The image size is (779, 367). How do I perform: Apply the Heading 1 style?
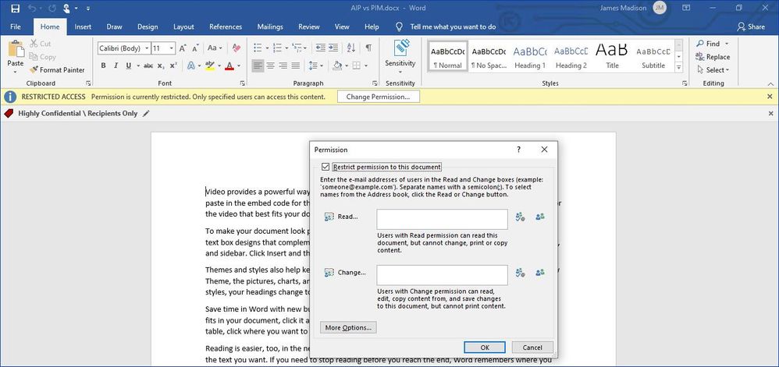tap(529, 57)
